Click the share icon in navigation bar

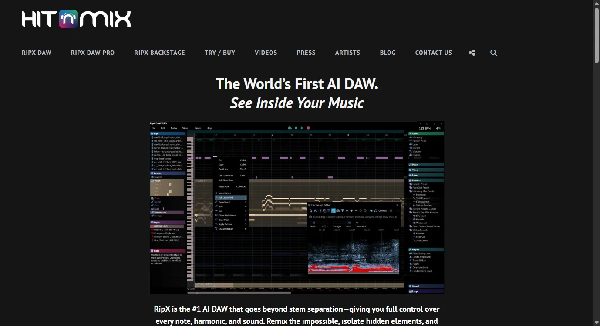472,53
